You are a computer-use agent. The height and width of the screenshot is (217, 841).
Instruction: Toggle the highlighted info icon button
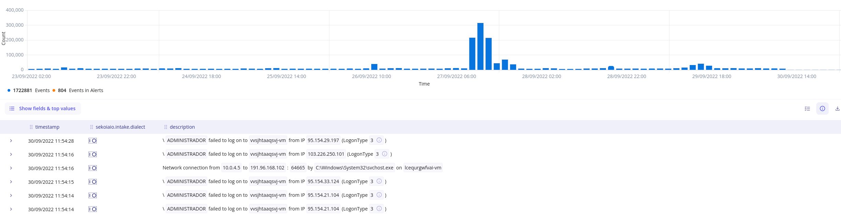point(822,108)
